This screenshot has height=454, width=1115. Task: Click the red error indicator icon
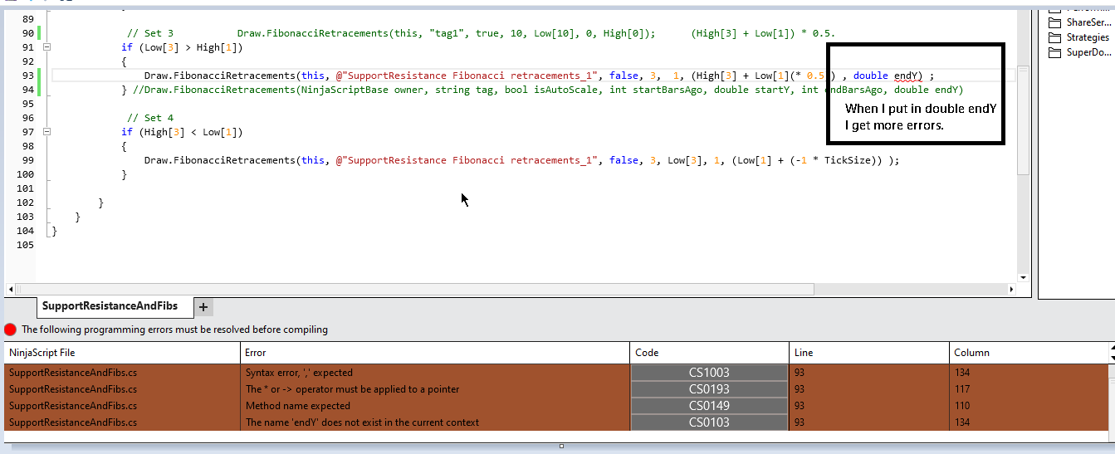pos(11,330)
